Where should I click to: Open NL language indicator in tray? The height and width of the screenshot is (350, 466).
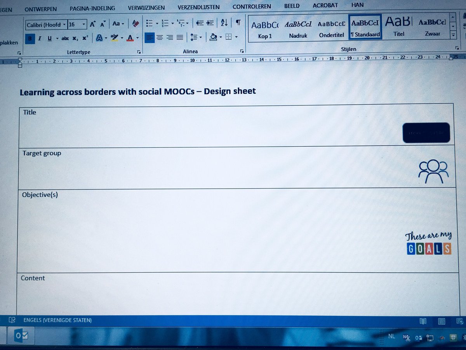[392, 336]
